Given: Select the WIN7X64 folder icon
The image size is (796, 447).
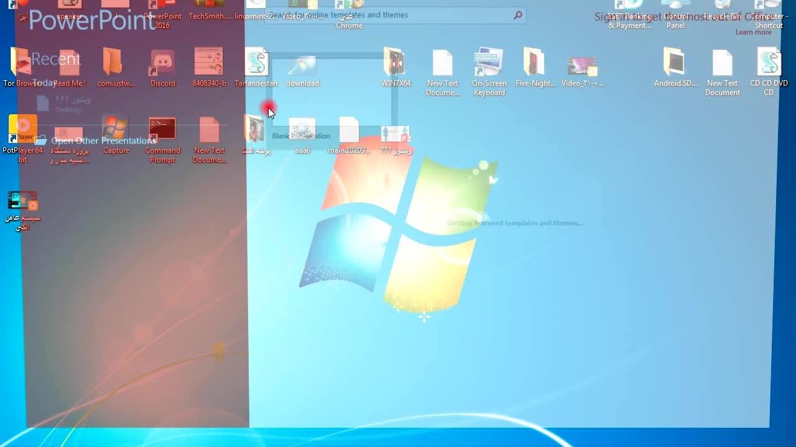Looking at the screenshot, I should pyautogui.click(x=396, y=66).
